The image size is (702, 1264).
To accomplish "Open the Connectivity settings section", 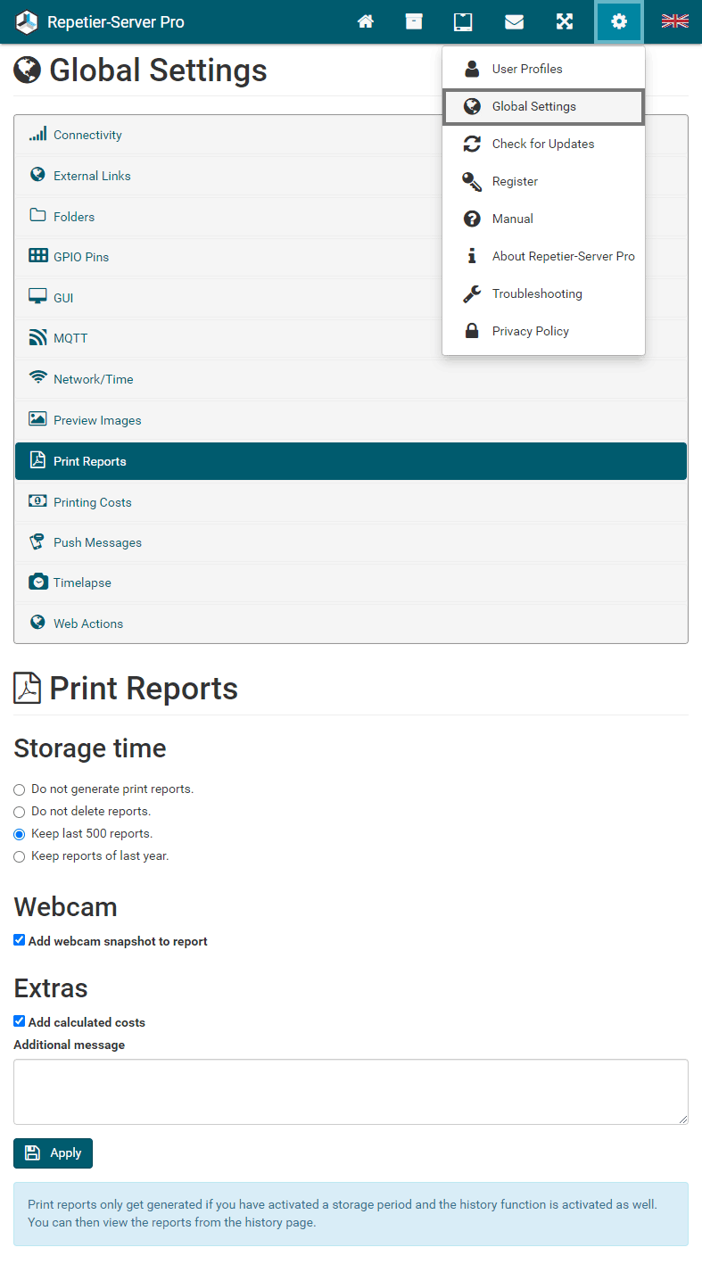I will pyautogui.click(x=87, y=135).
